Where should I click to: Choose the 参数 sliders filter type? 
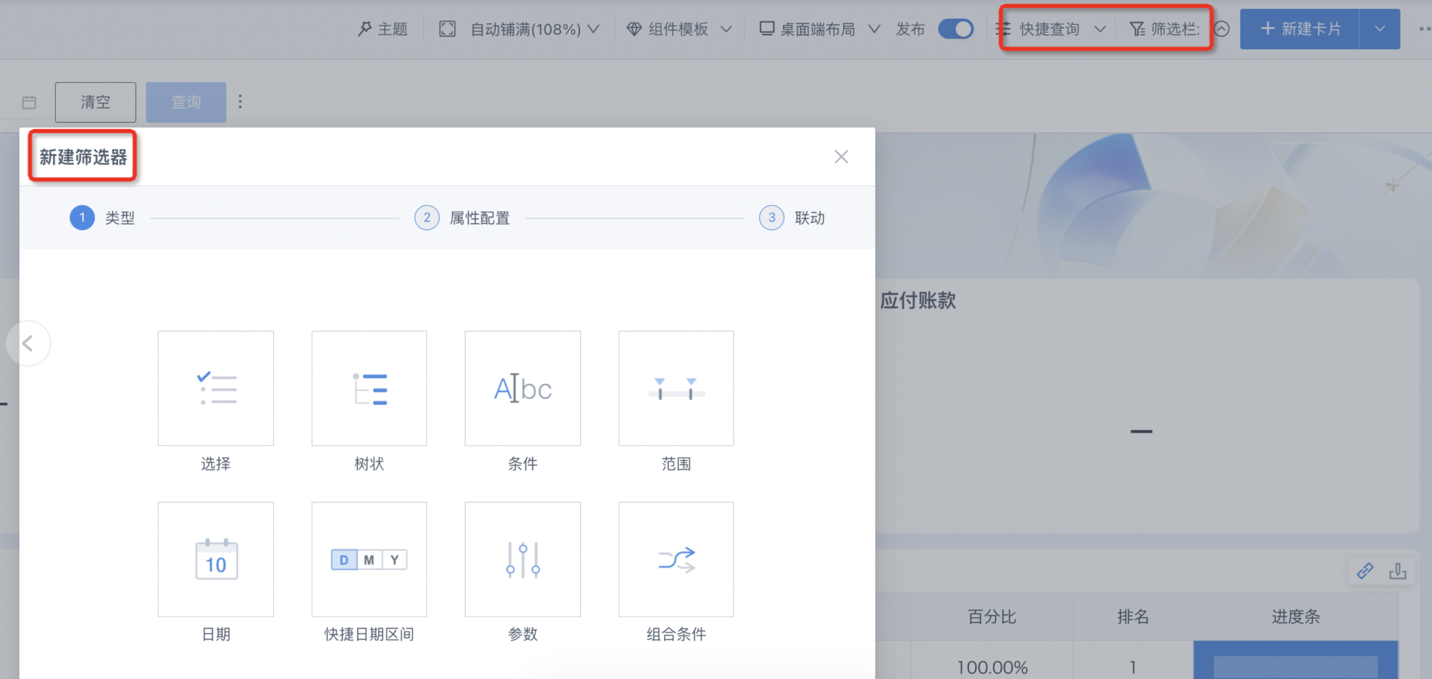tap(522, 559)
